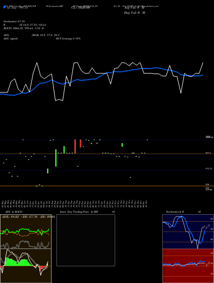This screenshot has width=214, height=283.
Task: Click the "BUY Growing @ 18%" signal text
Action: pyautogui.click(x=68, y=39)
